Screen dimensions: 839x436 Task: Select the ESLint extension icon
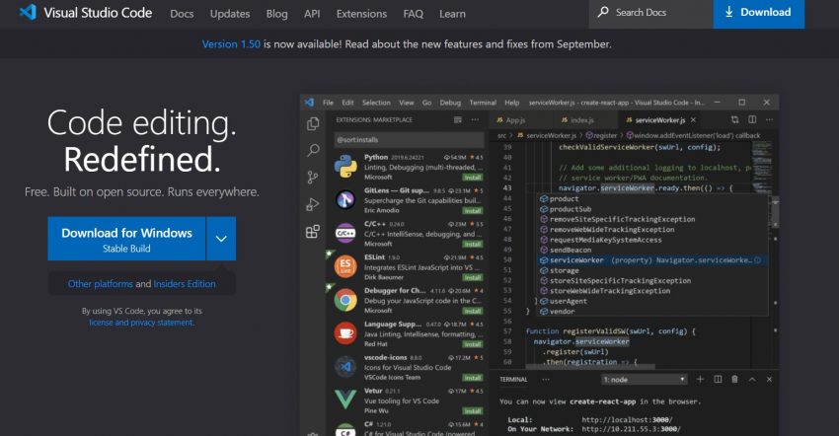[x=345, y=266]
